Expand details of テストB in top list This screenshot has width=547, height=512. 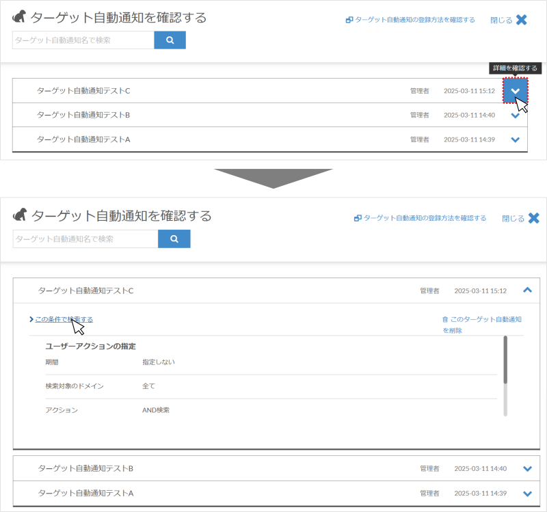(516, 116)
